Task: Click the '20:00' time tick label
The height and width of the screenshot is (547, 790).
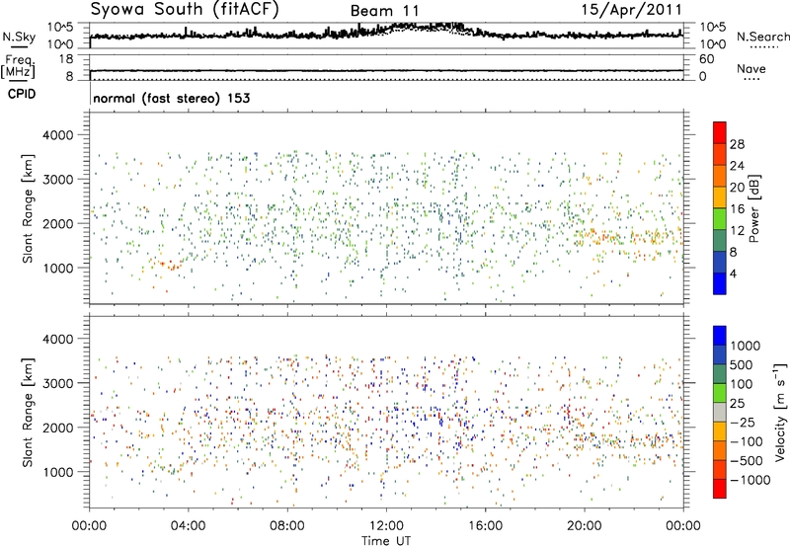Action: click(585, 526)
